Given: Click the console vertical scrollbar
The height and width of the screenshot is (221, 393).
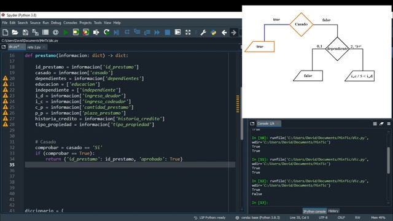Looking at the screenshot, I should 389,160.
